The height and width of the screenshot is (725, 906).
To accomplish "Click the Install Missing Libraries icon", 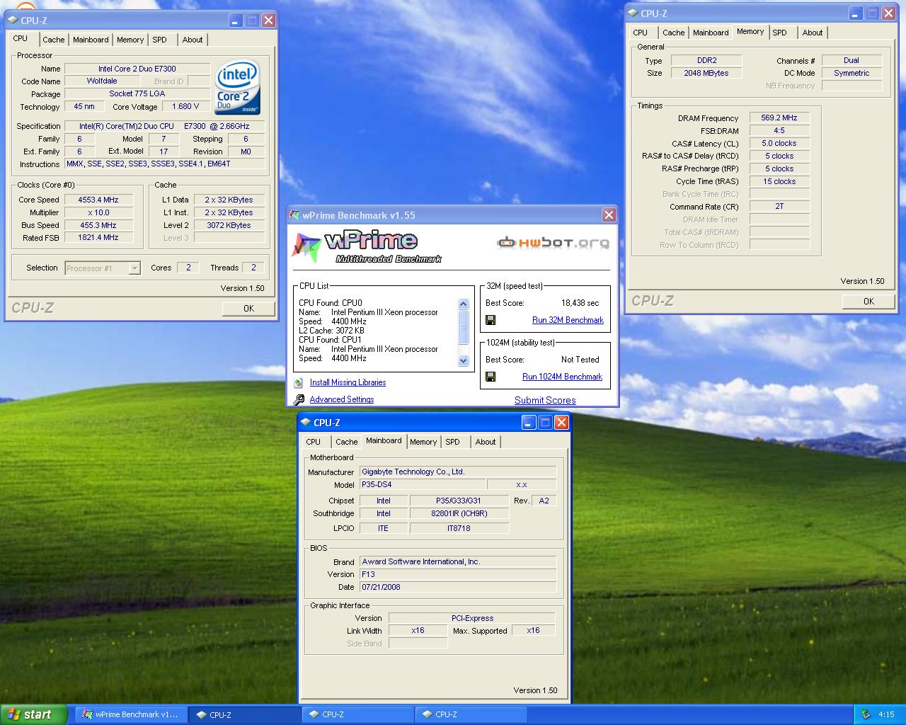I will (299, 382).
